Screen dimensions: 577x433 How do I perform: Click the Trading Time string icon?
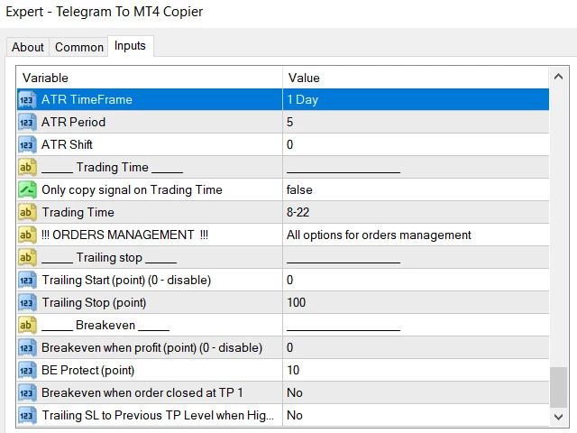27,213
